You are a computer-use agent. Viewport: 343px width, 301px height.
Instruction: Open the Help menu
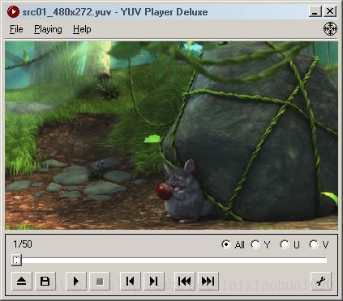[82, 29]
